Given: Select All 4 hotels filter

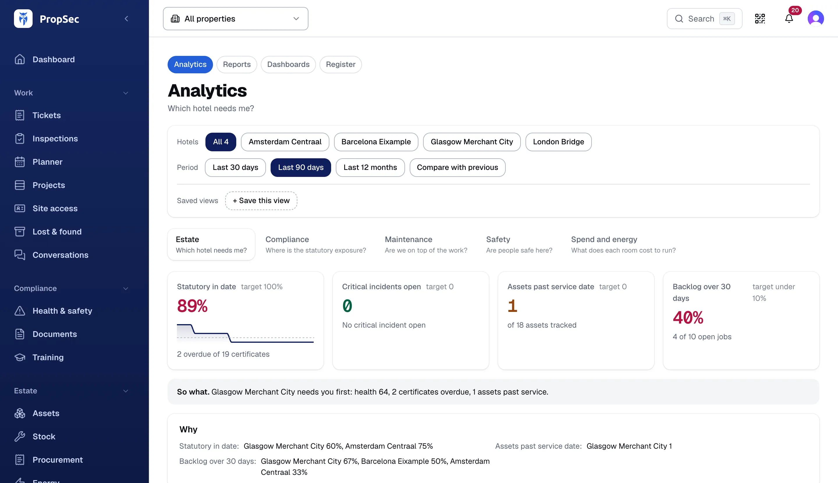Looking at the screenshot, I should [221, 142].
